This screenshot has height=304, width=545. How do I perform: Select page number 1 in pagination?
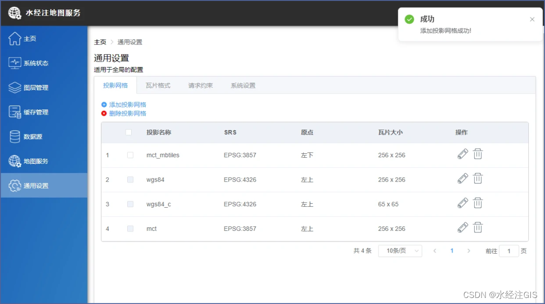tap(452, 251)
